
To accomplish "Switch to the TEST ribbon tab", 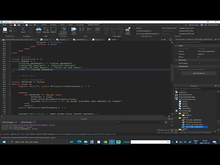I will click(63, 25).
